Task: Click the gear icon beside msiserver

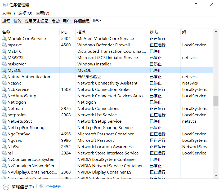Action: [4, 64]
